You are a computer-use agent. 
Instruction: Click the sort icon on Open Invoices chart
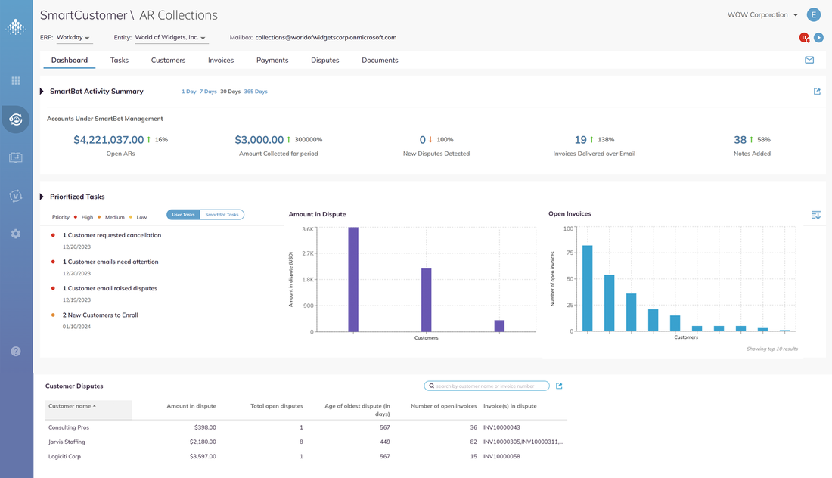815,215
